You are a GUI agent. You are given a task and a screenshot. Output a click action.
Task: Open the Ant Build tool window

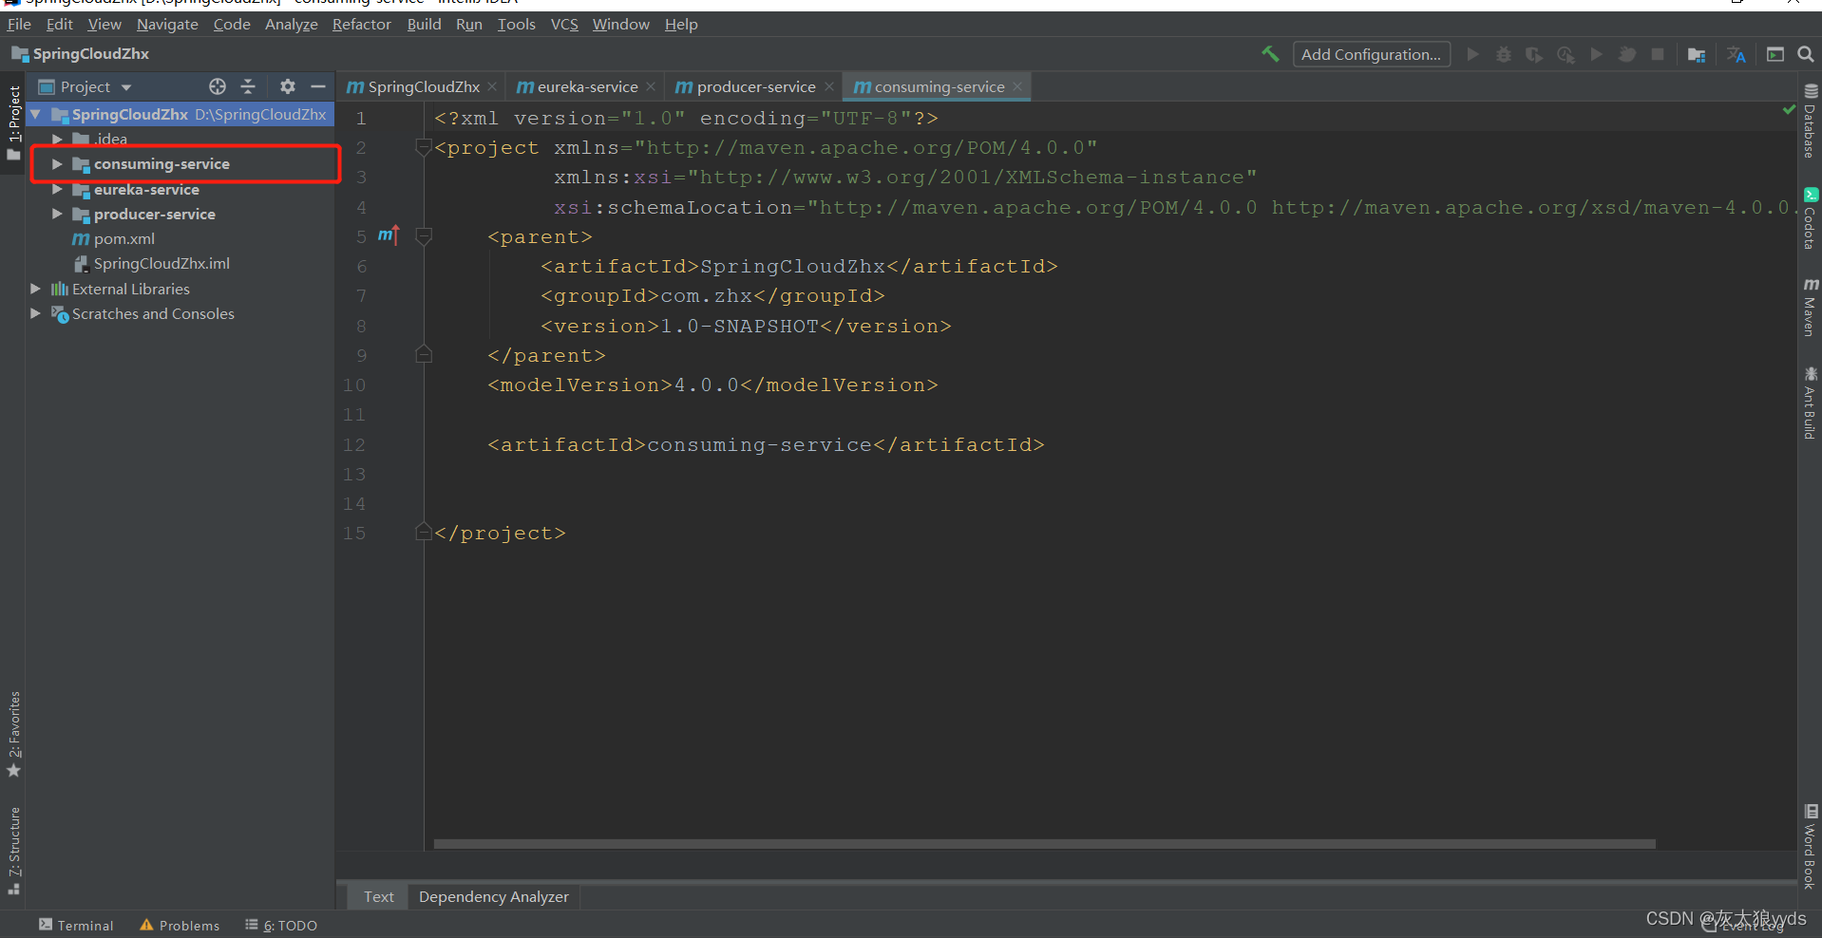pos(1811,403)
